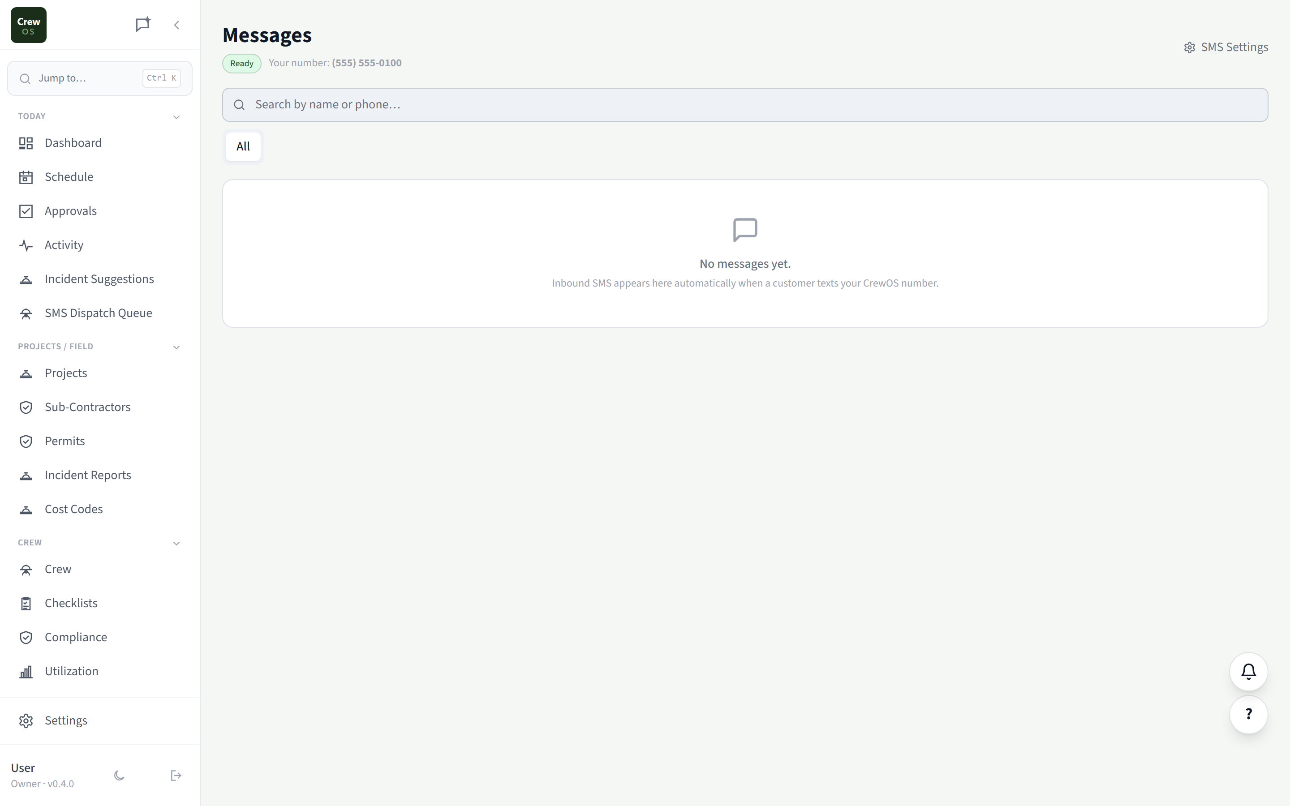
Task: Click the Incident Reports icon
Action: (26, 476)
